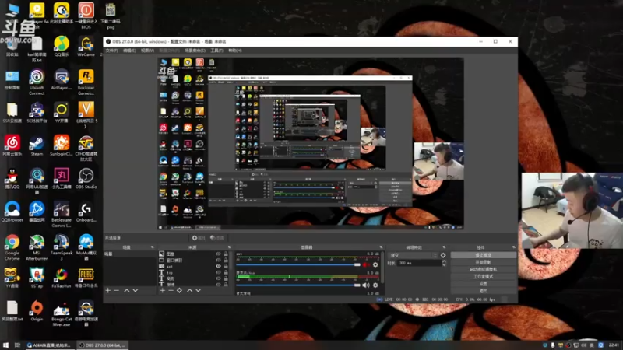Open the Tools menu in OBS

(x=216, y=51)
